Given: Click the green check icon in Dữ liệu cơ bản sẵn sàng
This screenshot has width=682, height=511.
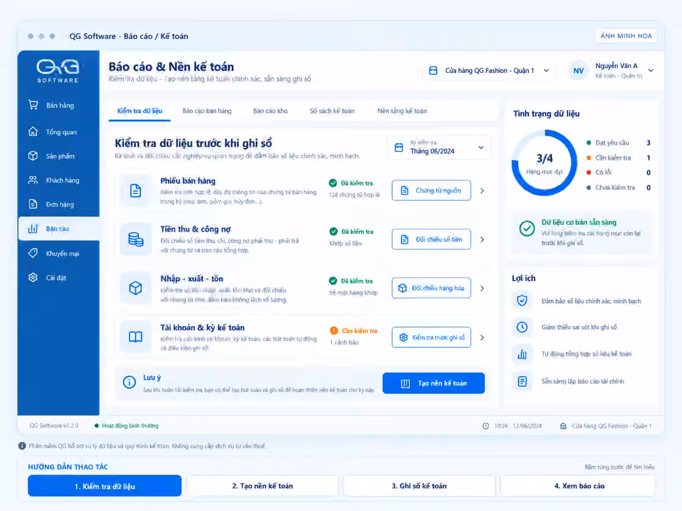Looking at the screenshot, I should (x=527, y=229).
